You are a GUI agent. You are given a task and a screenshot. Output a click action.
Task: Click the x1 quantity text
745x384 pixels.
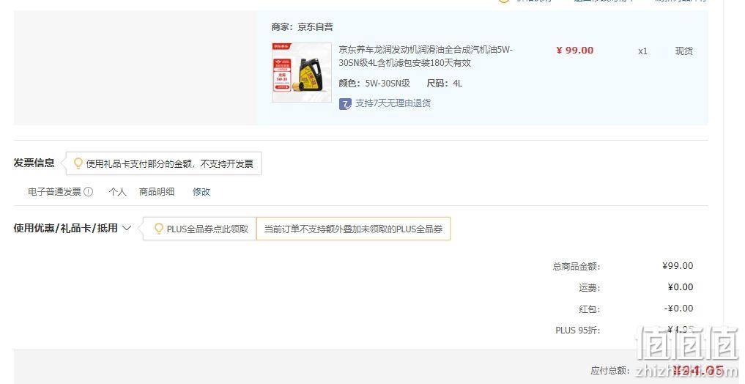[x=642, y=51]
